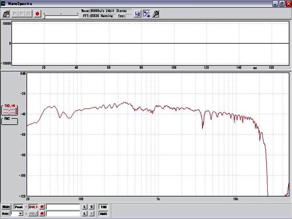
Task: Click the RMS button at bottom
Action: coord(104,214)
